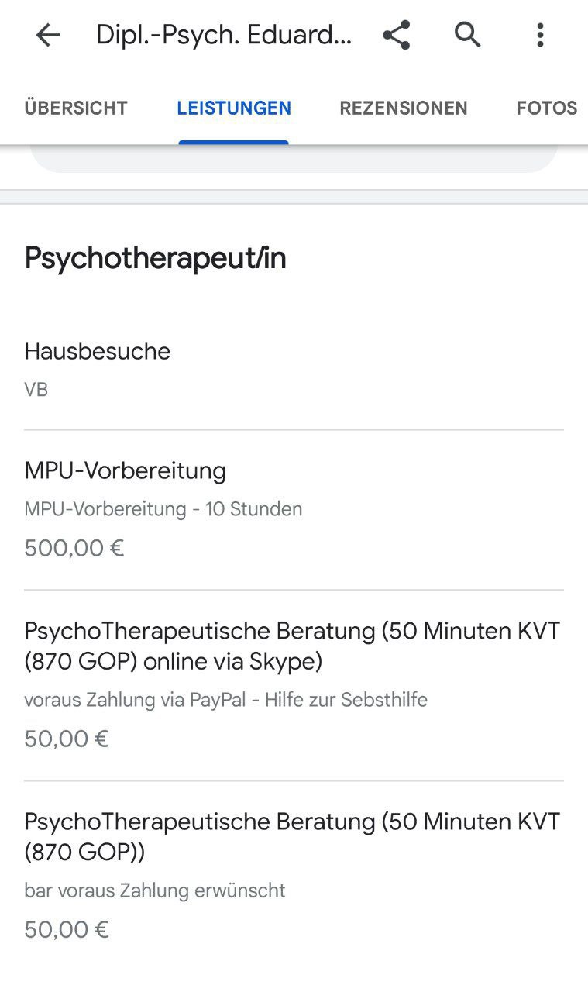Tap "bar voraus Zahlung erwünscht" description
The image size is (588, 992).
click(155, 890)
